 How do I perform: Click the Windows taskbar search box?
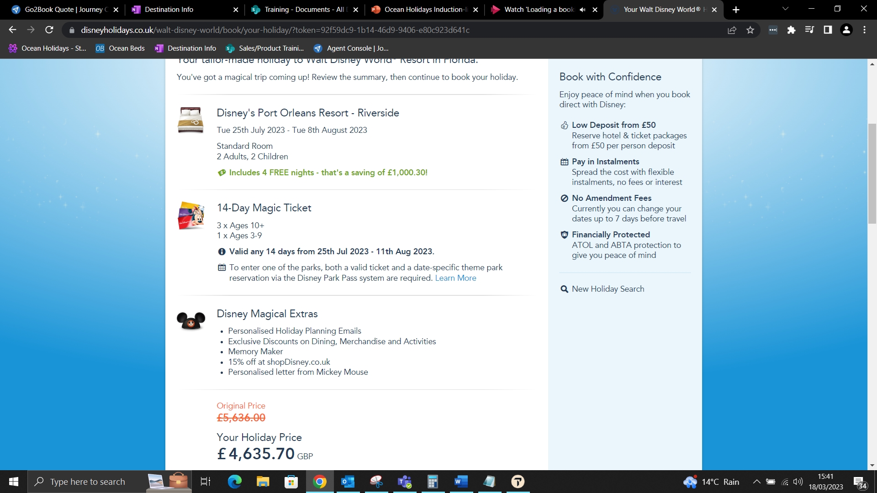coord(87,482)
